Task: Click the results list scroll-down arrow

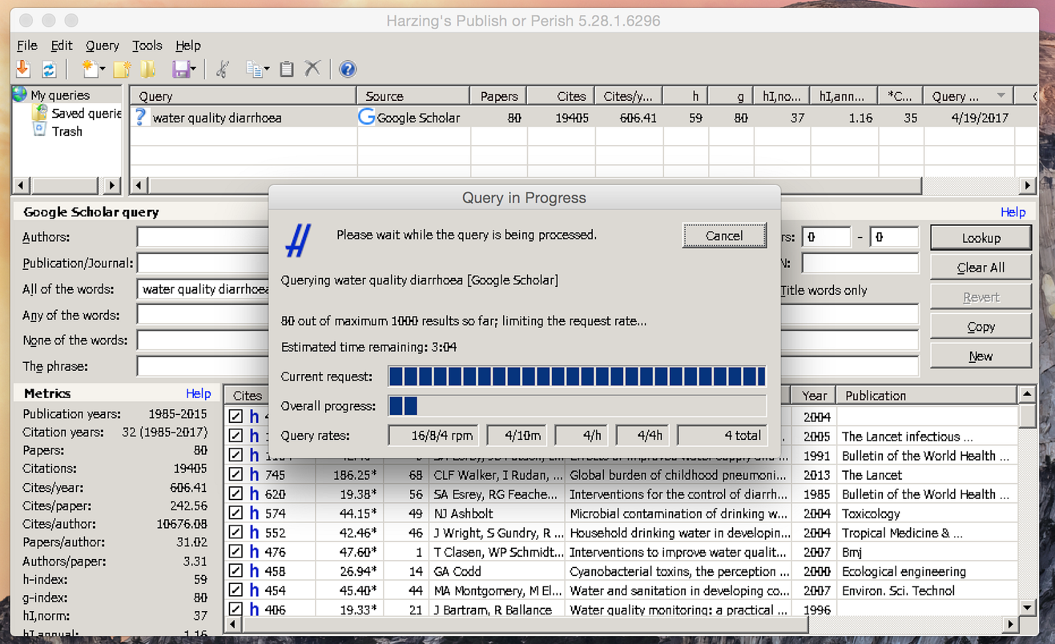Action: click(x=1027, y=608)
